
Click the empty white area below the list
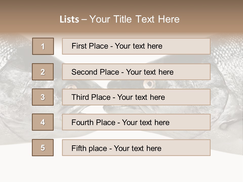click(121, 169)
